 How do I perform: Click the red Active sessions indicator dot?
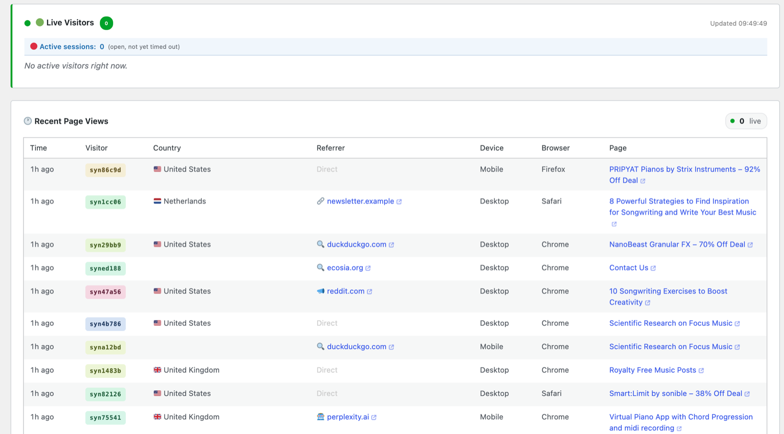pyautogui.click(x=34, y=47)
